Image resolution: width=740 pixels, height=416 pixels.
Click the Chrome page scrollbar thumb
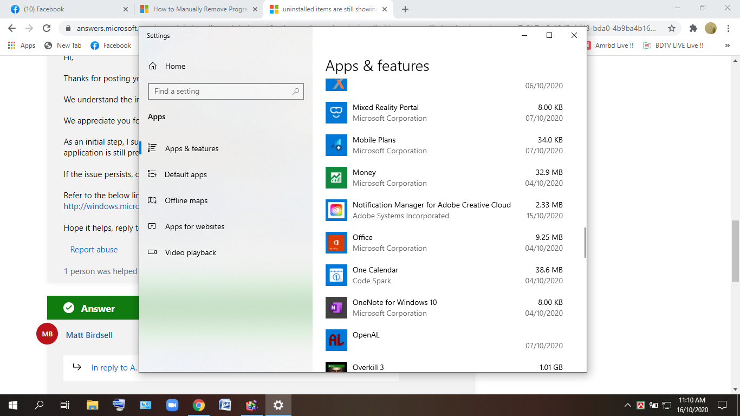click(x=735, y=251)
